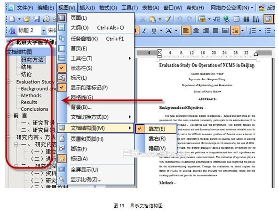Open the 编辑(E) menu
Screen dimensions: 278x212
(x=46, y=8)
